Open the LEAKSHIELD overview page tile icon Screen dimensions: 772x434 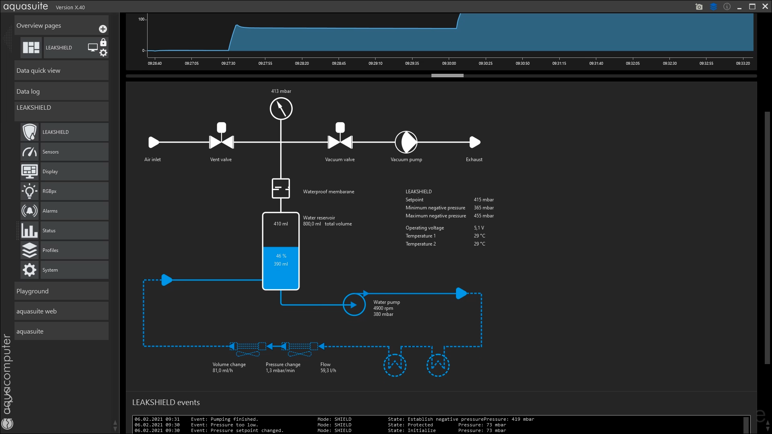coord(31,47)
